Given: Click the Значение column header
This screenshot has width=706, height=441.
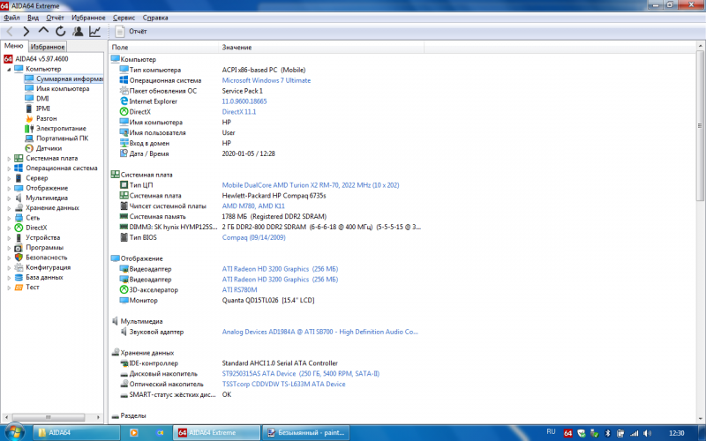Looking at the screenshot, I should coord(321,48).
